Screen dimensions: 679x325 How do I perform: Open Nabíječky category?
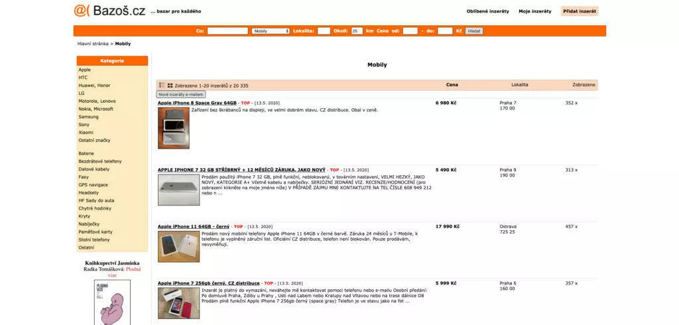pyautogui.click(x=89, y=224)
